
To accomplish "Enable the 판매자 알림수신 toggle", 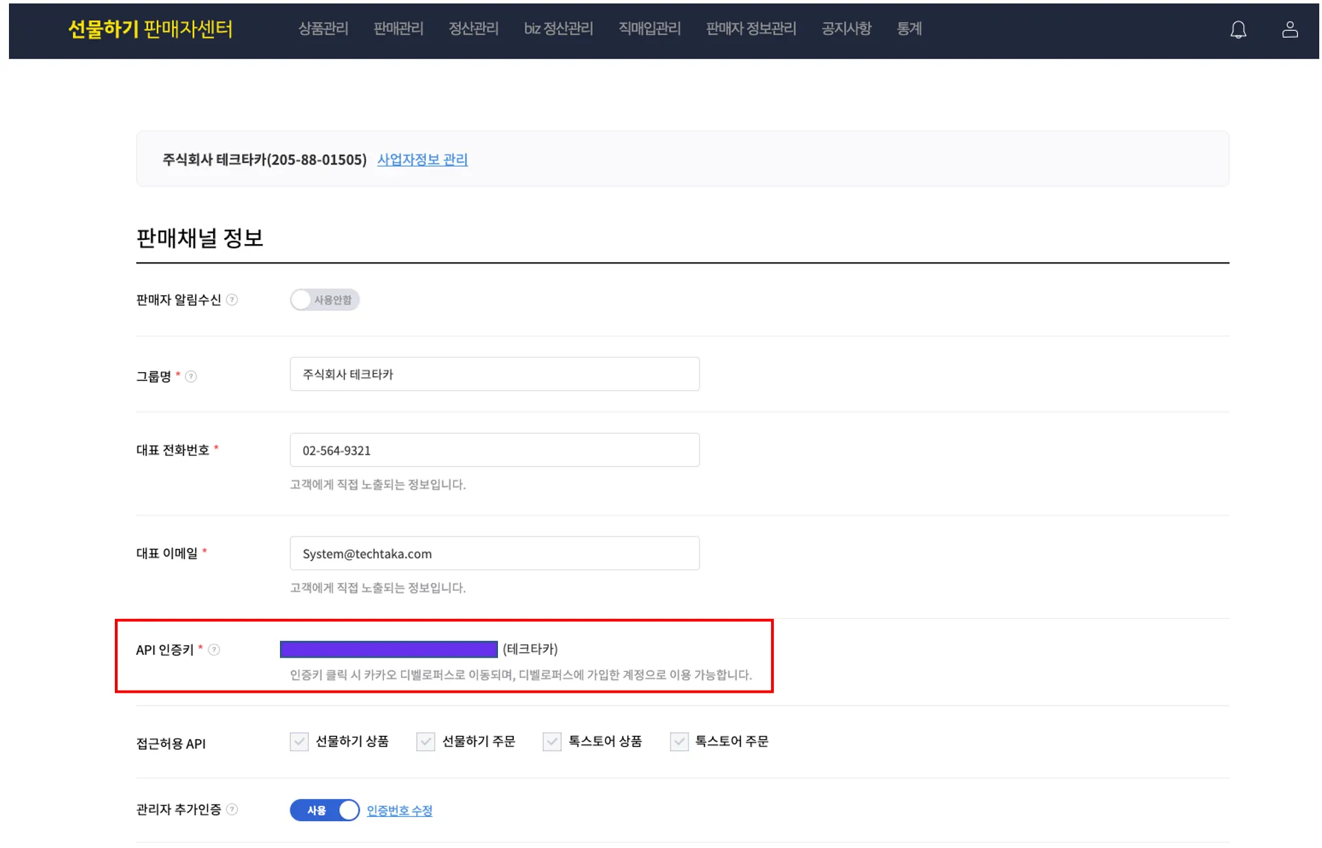I will (x=324, y=300).
